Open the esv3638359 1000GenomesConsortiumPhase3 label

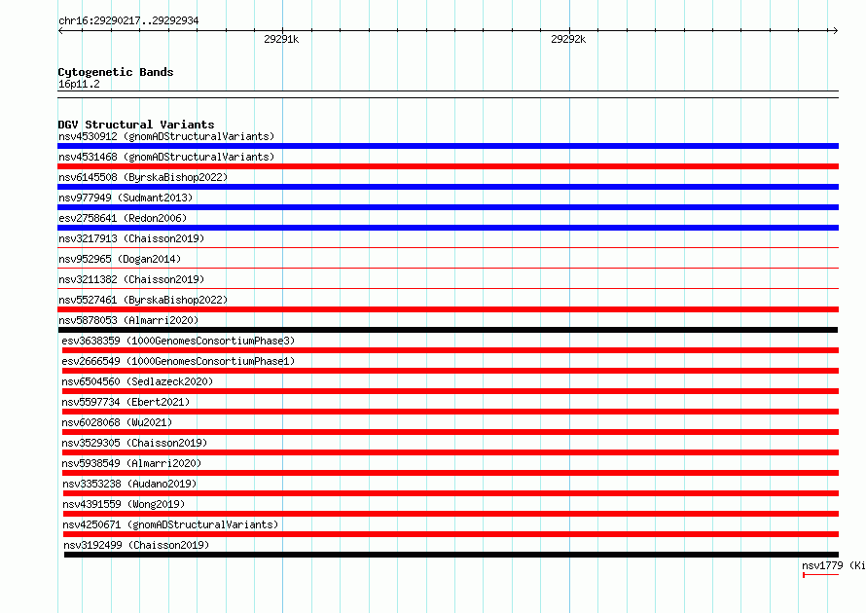coord(178,341)
